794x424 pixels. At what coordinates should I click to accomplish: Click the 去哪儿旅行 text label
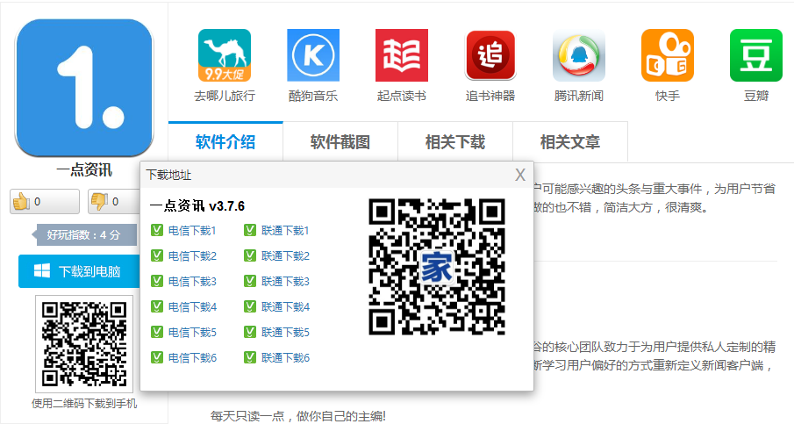pos(225,96)
